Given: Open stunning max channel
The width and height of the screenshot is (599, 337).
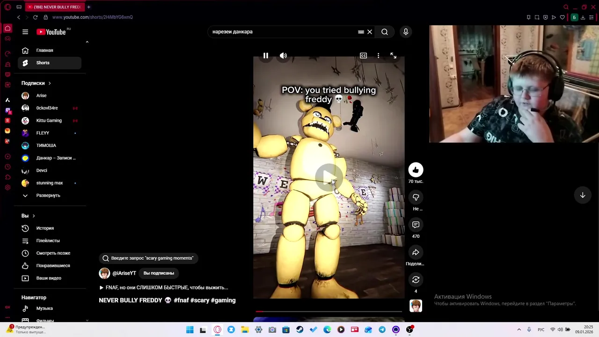Looking at the screenshot, I should tap(50, 183).
